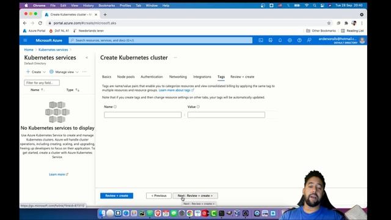391x220 pixels.
Task: Select the Tags tab
Action: pos(221,77)
